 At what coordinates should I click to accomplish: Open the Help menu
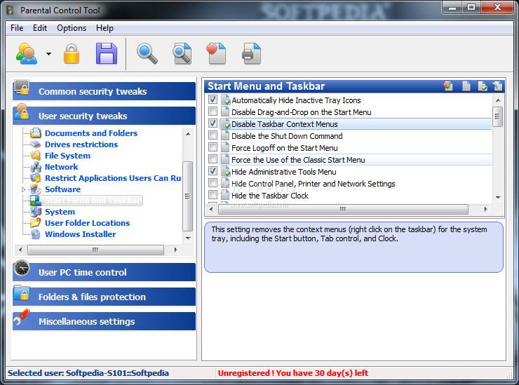(105, 28)
